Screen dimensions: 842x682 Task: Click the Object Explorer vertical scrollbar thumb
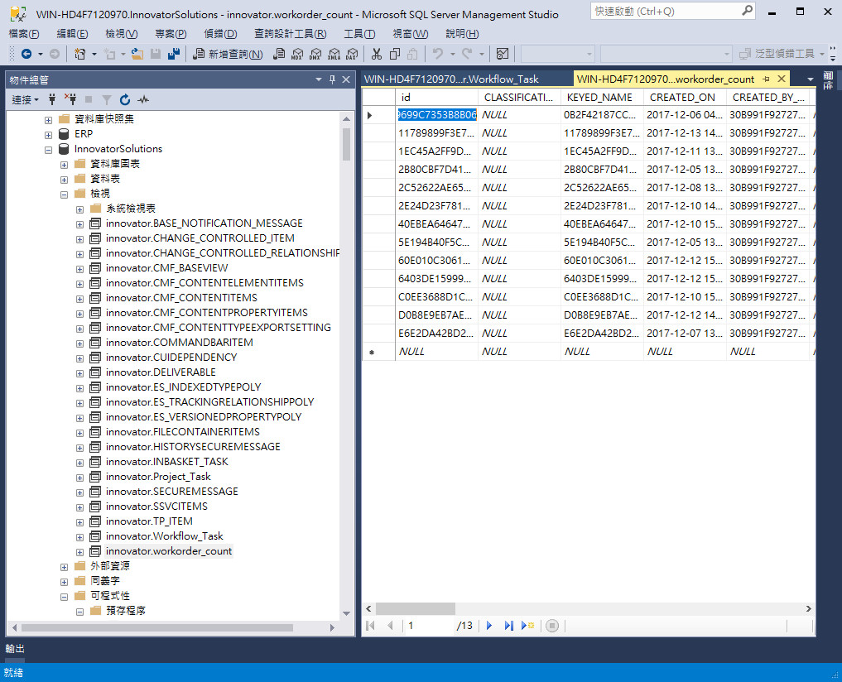tap(346, 144)
